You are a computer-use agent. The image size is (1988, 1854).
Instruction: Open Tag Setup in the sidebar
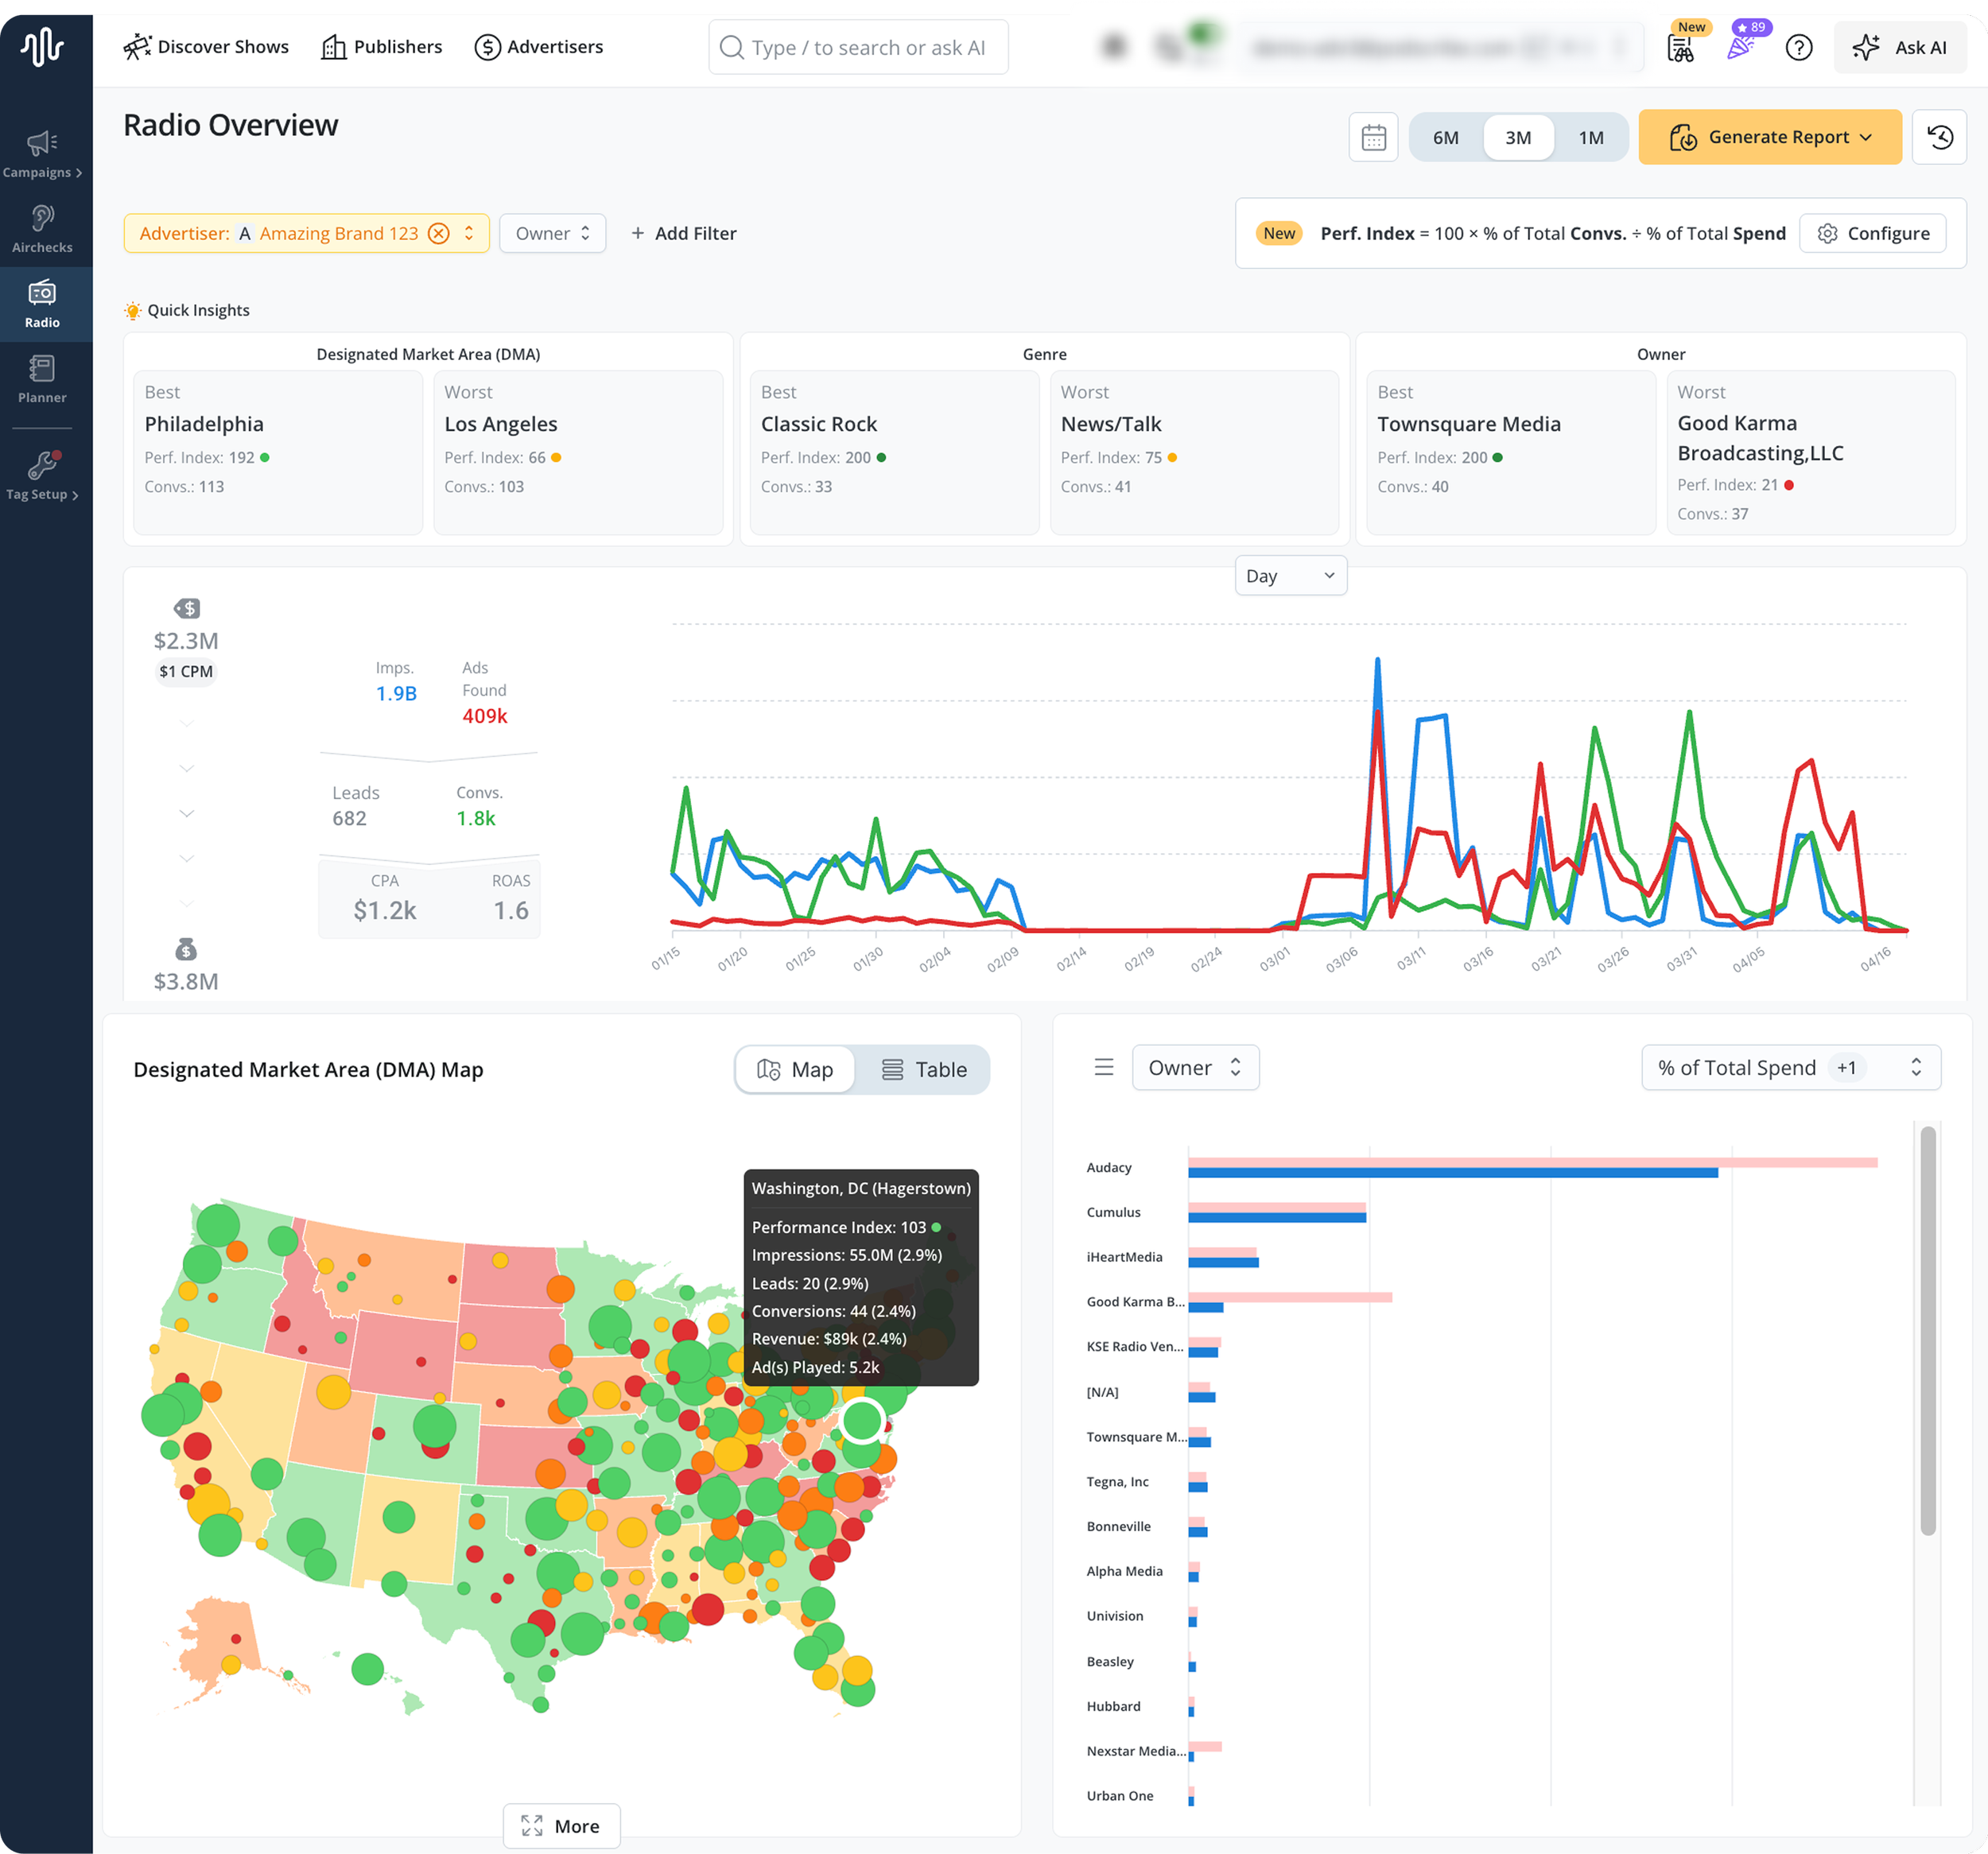click(42, 475)
